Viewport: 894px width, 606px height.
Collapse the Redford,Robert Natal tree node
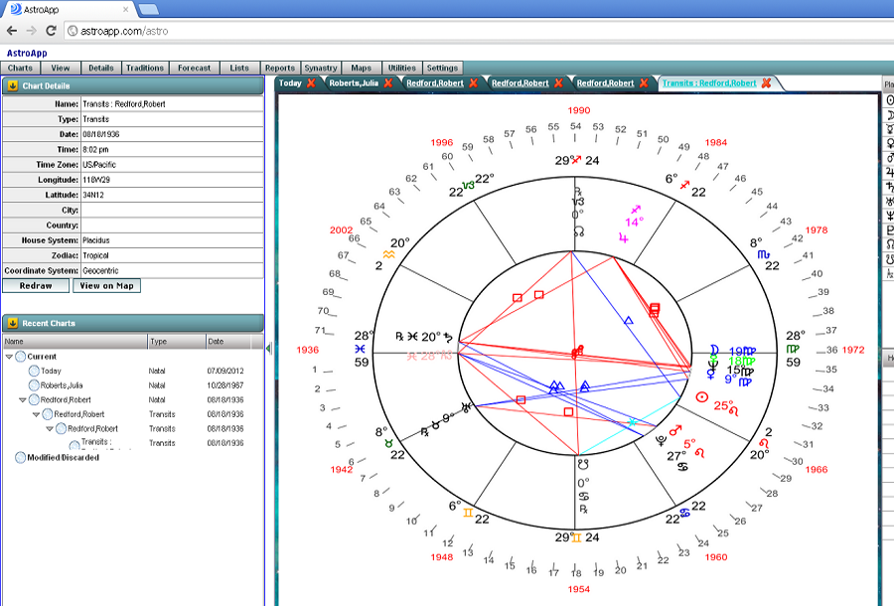22,399
